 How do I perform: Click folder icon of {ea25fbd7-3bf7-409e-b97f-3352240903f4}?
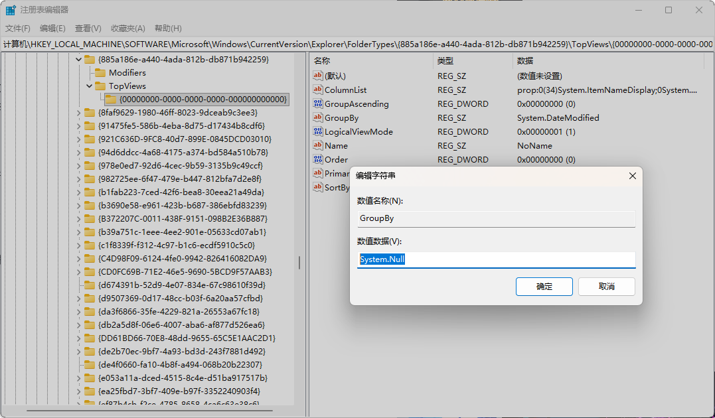[90, 391]
